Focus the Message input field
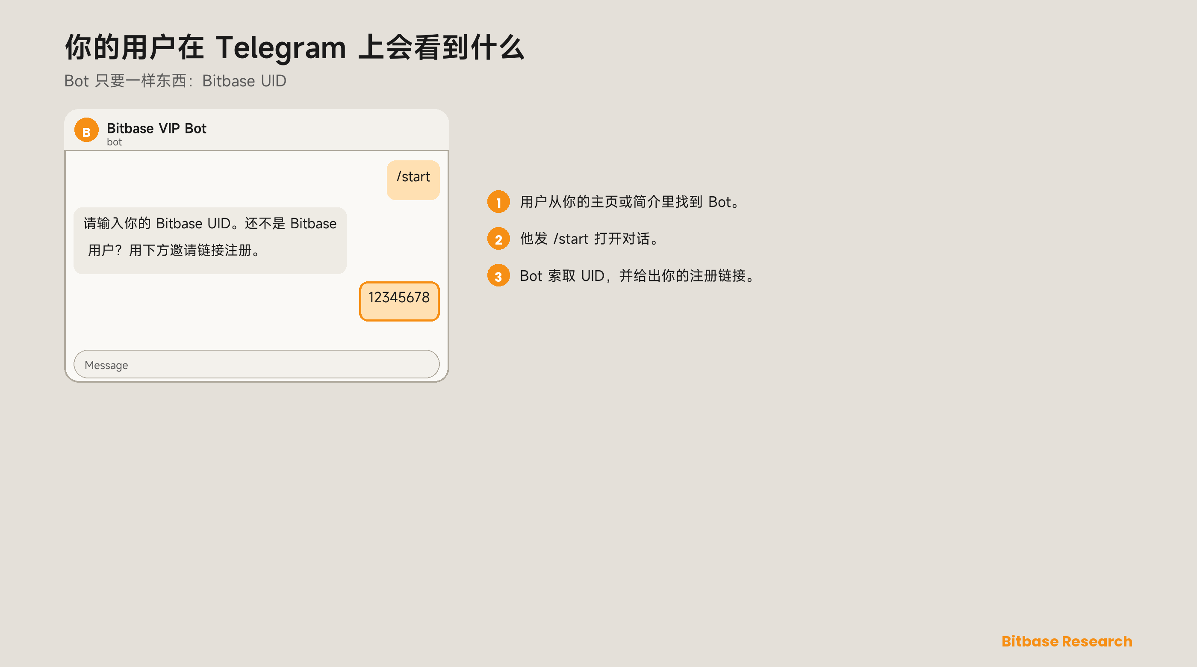 point(256,364)
